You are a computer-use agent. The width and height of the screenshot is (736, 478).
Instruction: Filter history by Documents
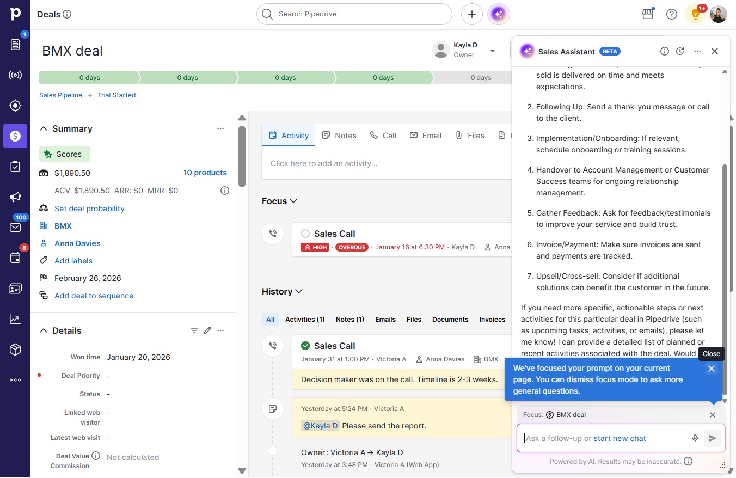click(x=450, y=320)
